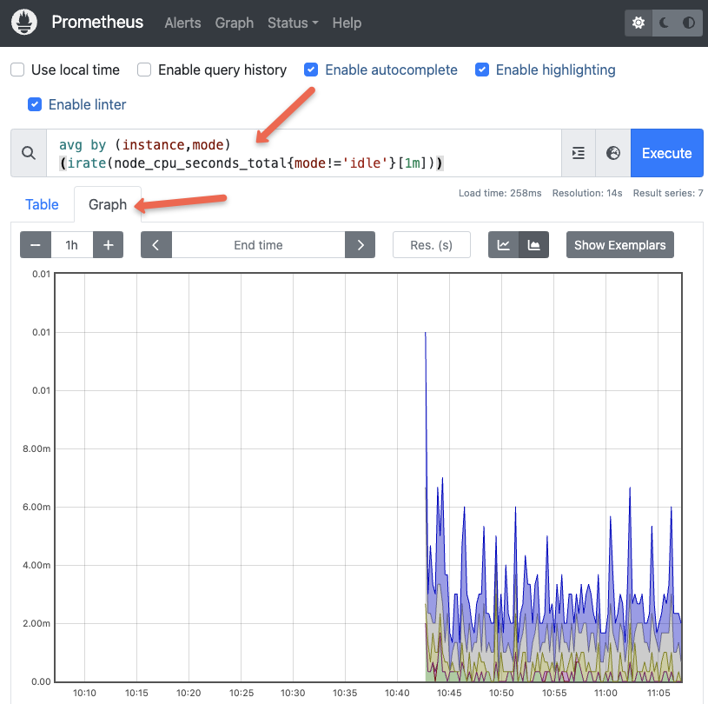Open the metrics explorer icon beside Execute

click(578, 152)
